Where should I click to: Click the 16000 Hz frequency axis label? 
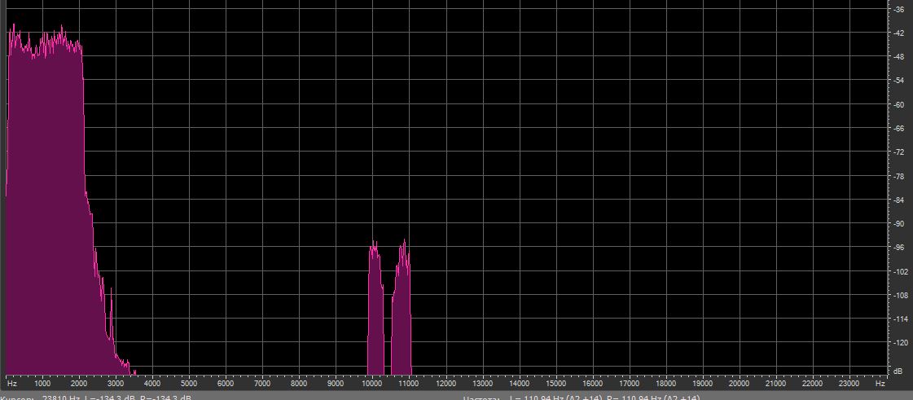592,385
